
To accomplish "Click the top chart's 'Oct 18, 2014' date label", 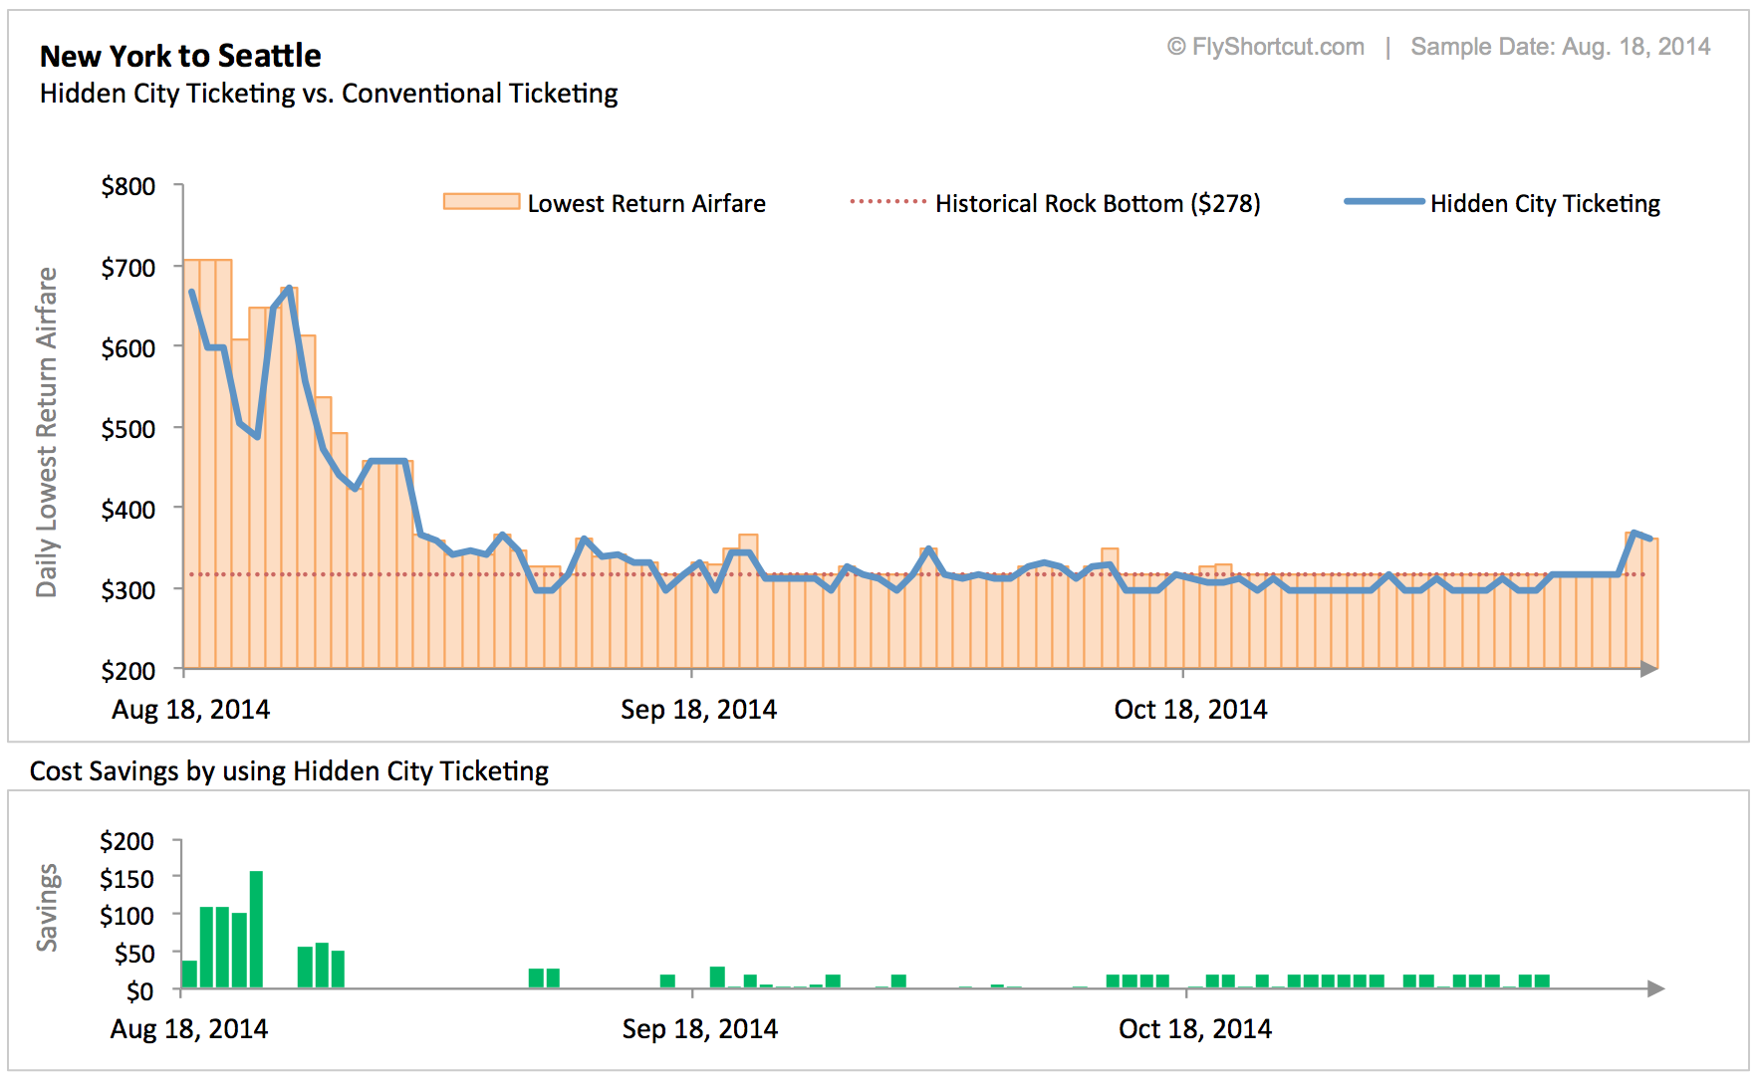I will 1190,709.
